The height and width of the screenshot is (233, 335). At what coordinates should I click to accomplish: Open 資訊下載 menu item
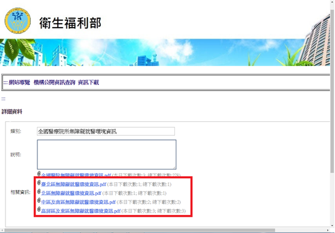tap(89, 83)
